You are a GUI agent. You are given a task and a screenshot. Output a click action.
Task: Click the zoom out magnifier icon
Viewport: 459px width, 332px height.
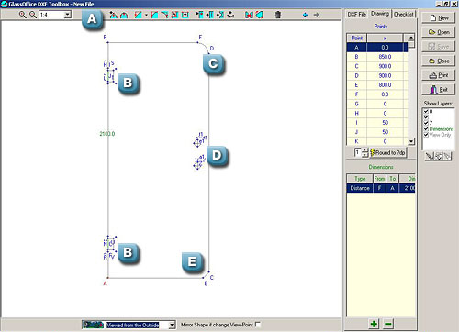[x=32, y=15]
